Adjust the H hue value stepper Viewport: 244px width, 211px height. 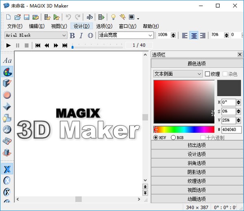pos(239,102)
